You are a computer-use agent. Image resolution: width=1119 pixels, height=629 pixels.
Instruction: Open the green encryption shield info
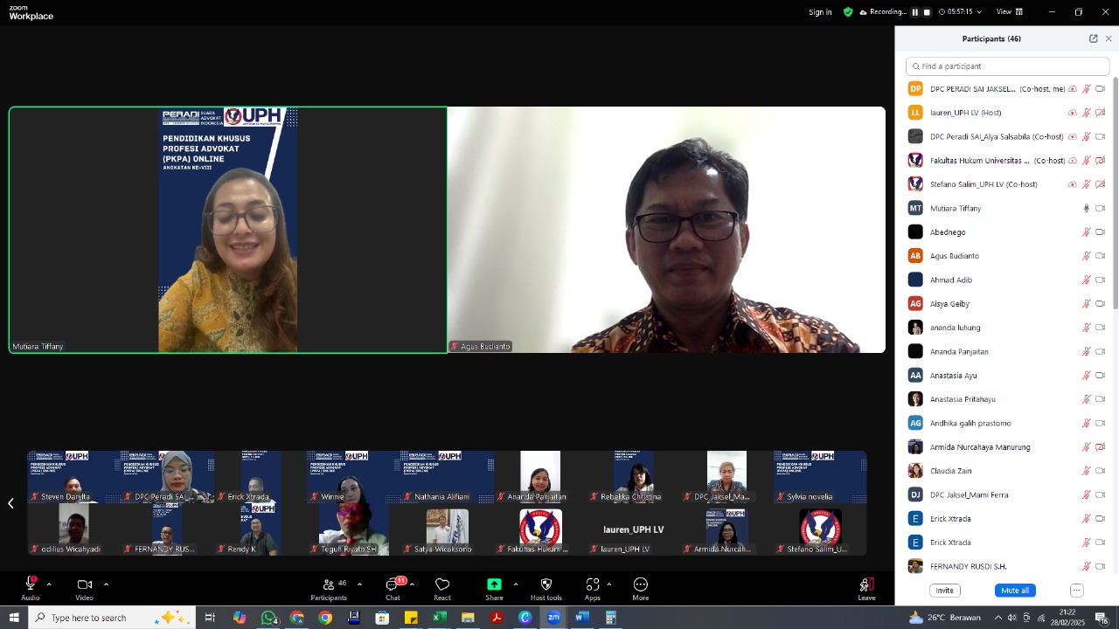848,12
